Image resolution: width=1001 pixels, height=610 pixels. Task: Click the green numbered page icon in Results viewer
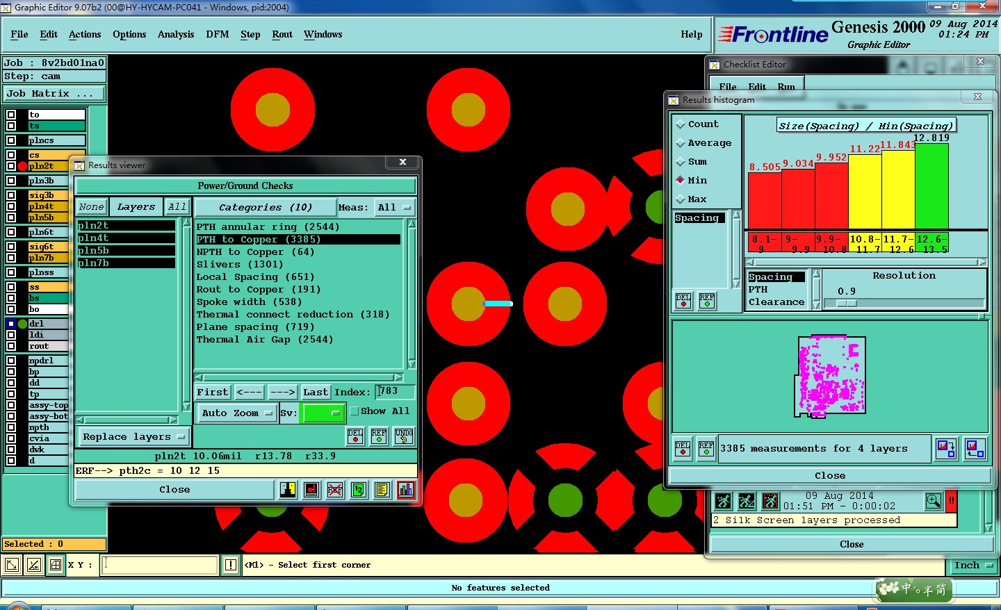(359, 490)
